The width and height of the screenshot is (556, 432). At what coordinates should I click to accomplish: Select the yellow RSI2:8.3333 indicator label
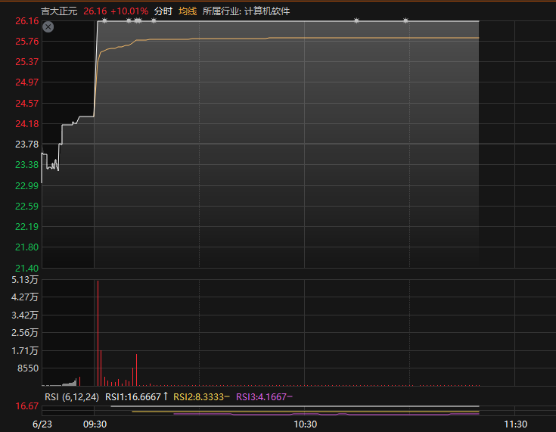[198, 397]
